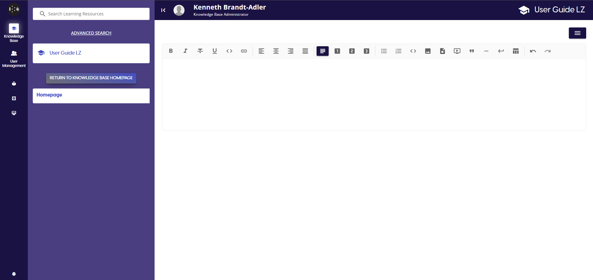Toggle bold formatting in the editor
The image size is (593, 280).
tap(171, 51)
